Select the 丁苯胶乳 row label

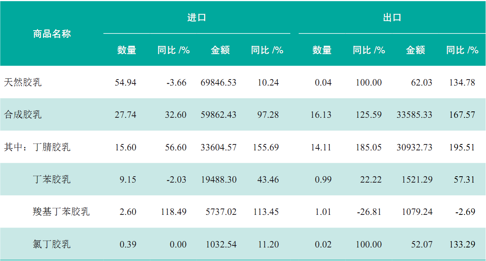[51, 179]
